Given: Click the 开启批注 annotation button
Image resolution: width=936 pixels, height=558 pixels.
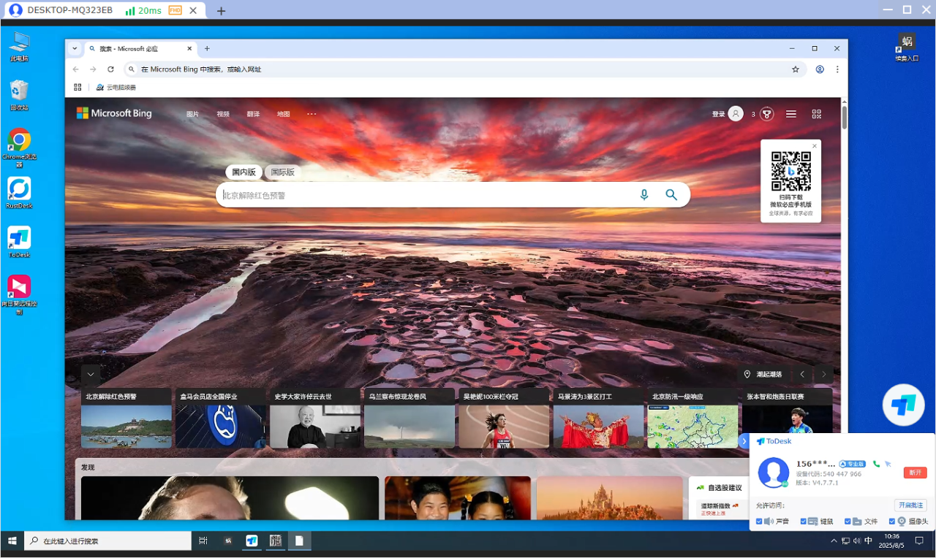Looking at the screenshot, I should tap(910, 505).
